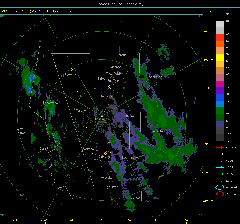Click the Banff label

click(44, 148)
